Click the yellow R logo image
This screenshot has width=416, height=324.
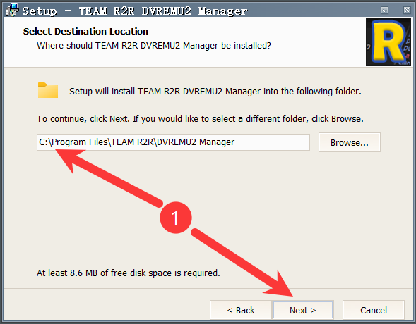[x=388, y=42]
